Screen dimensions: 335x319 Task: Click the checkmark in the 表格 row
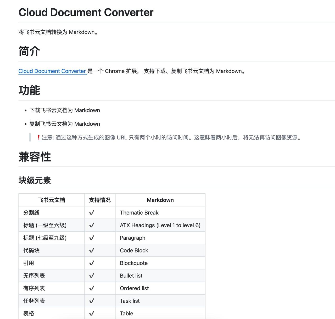point(92,313)
